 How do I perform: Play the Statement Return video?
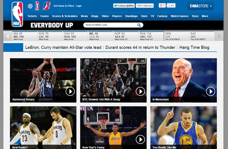tap(70, 91)
